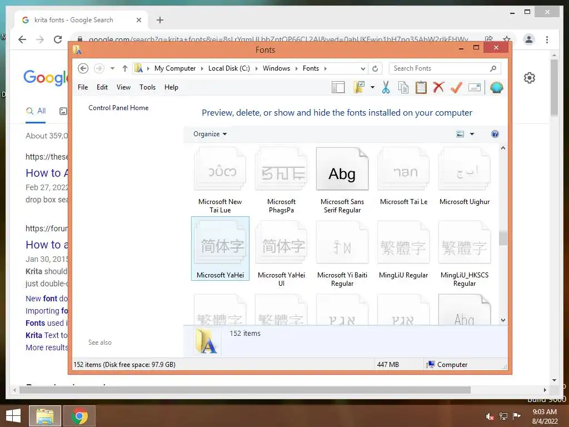This screenshot has height=427, width=569.
Task: Click the change view icon button
Action: [460, 134]
